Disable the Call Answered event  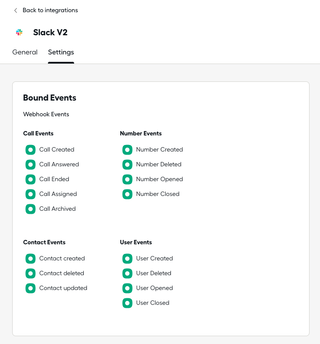click(x=31, y=165)
